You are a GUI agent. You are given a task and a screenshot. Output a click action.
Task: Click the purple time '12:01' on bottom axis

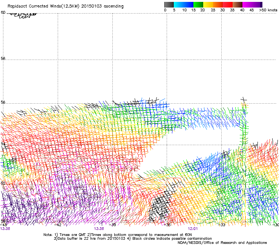click(193, 229)
